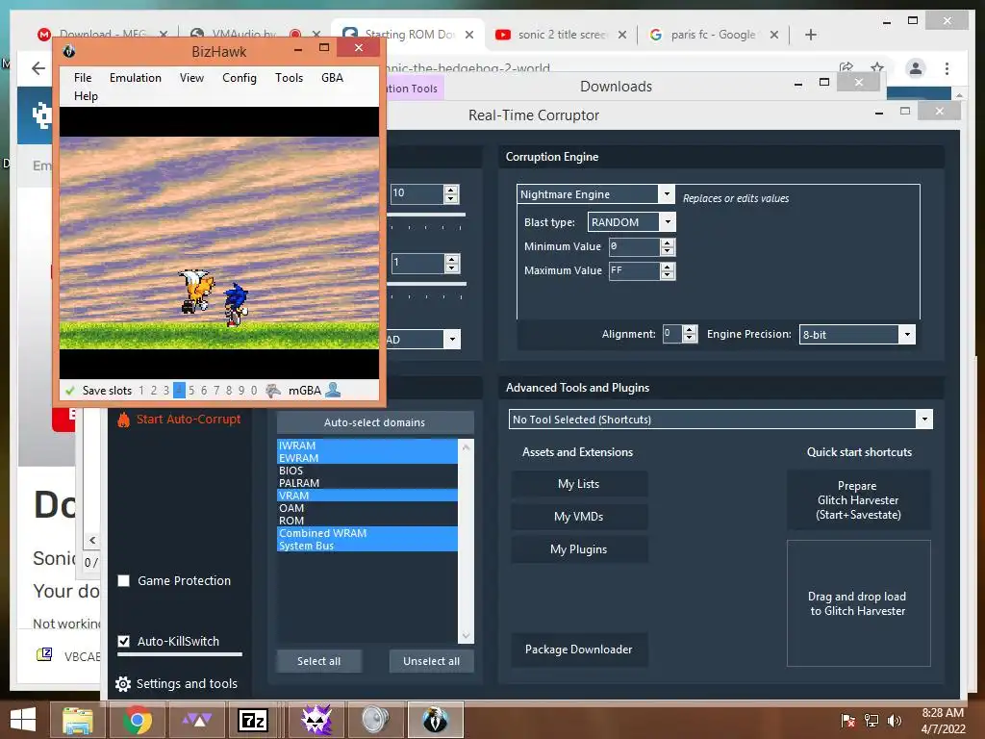The image size is (985, 739).
Task: Open Windows Start menu
Action: coord(23,720)
